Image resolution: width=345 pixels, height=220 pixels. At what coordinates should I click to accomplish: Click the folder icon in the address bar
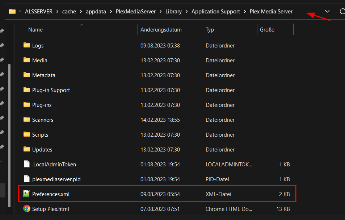(12, 11)
